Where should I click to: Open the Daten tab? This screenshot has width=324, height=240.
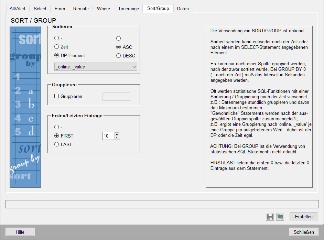pos(183,9)
